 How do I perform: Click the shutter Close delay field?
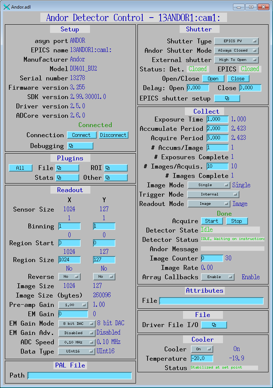(250, 88)
